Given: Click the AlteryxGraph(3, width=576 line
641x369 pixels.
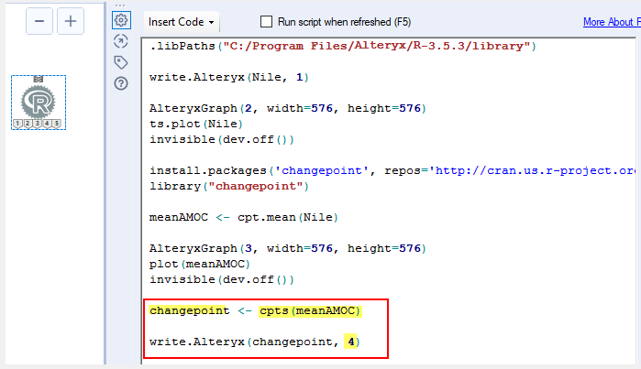Looking at the screenshot, I should point(287,248).
